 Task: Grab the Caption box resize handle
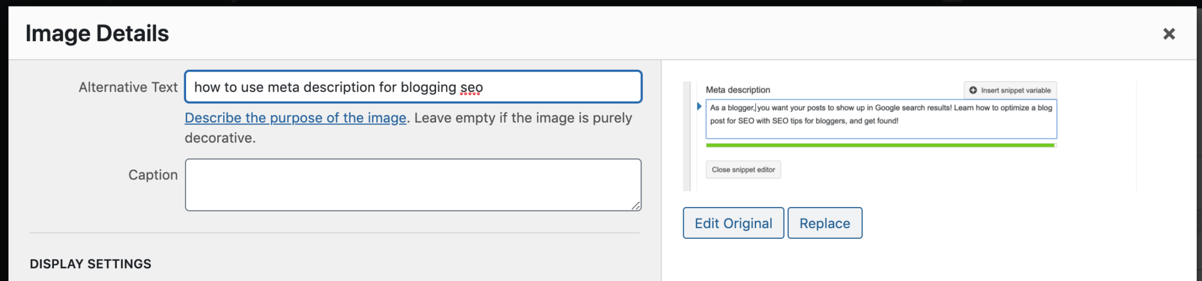pos(636,205)
